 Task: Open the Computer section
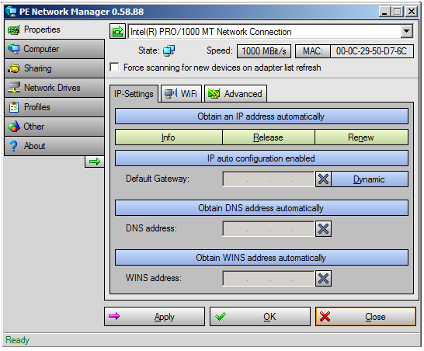[x=54, y=49]
